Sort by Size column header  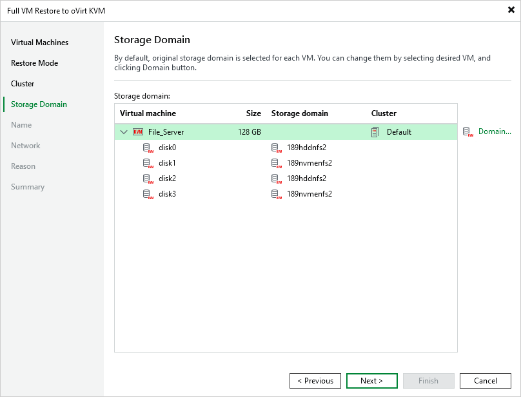click(x=253, y=113)
